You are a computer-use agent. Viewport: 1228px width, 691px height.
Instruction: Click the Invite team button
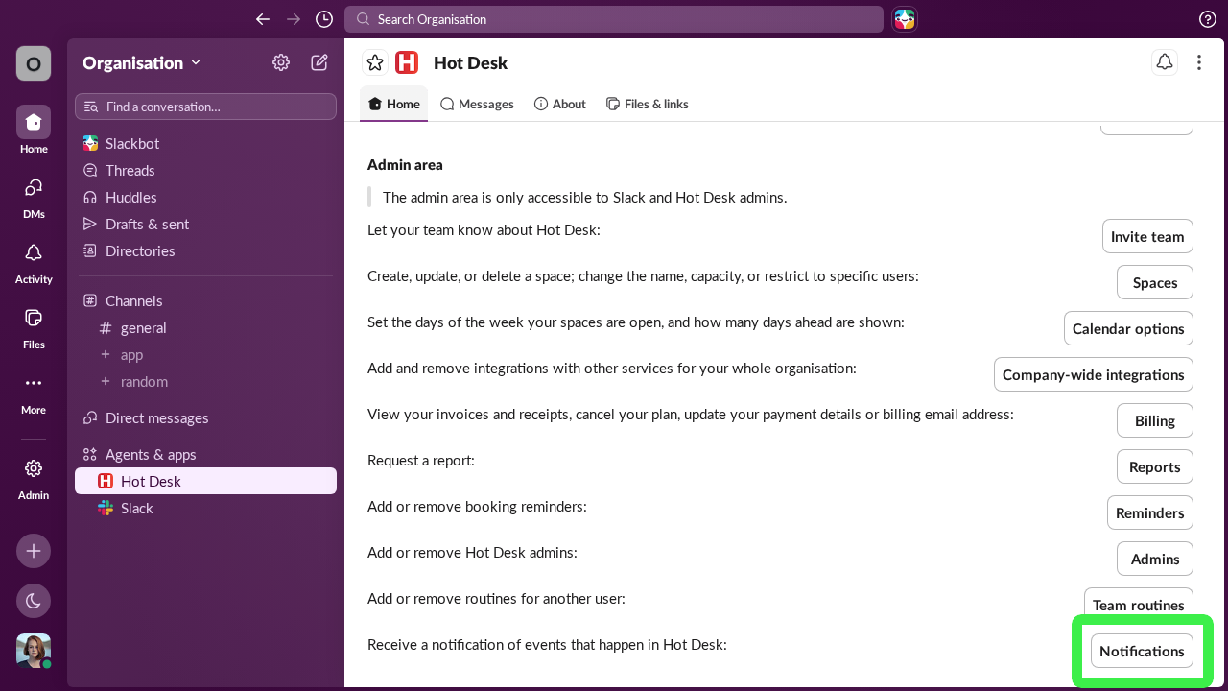click(x=1147, y=236)
